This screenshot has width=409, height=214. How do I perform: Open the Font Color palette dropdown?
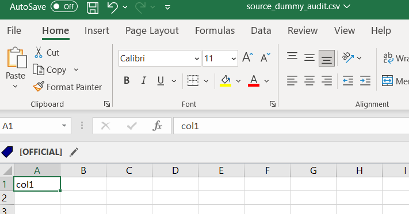pos(266,81)
